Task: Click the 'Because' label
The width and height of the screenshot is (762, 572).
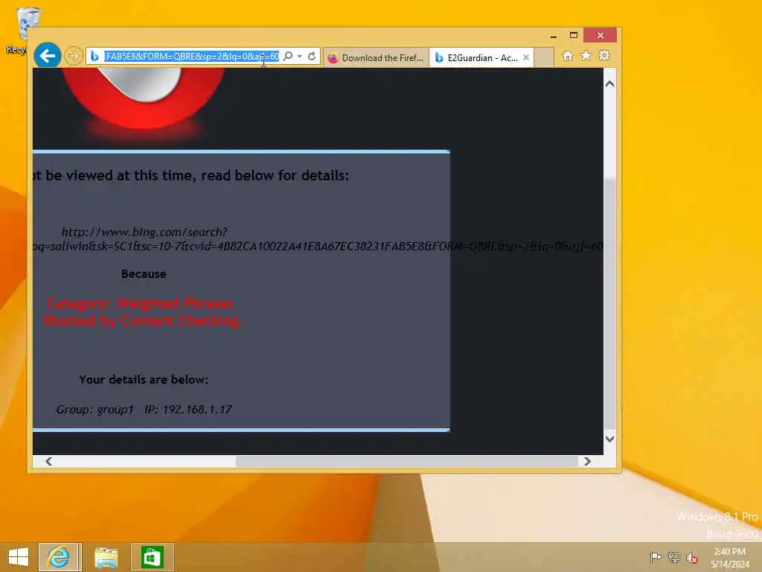Action: (144, 274)
